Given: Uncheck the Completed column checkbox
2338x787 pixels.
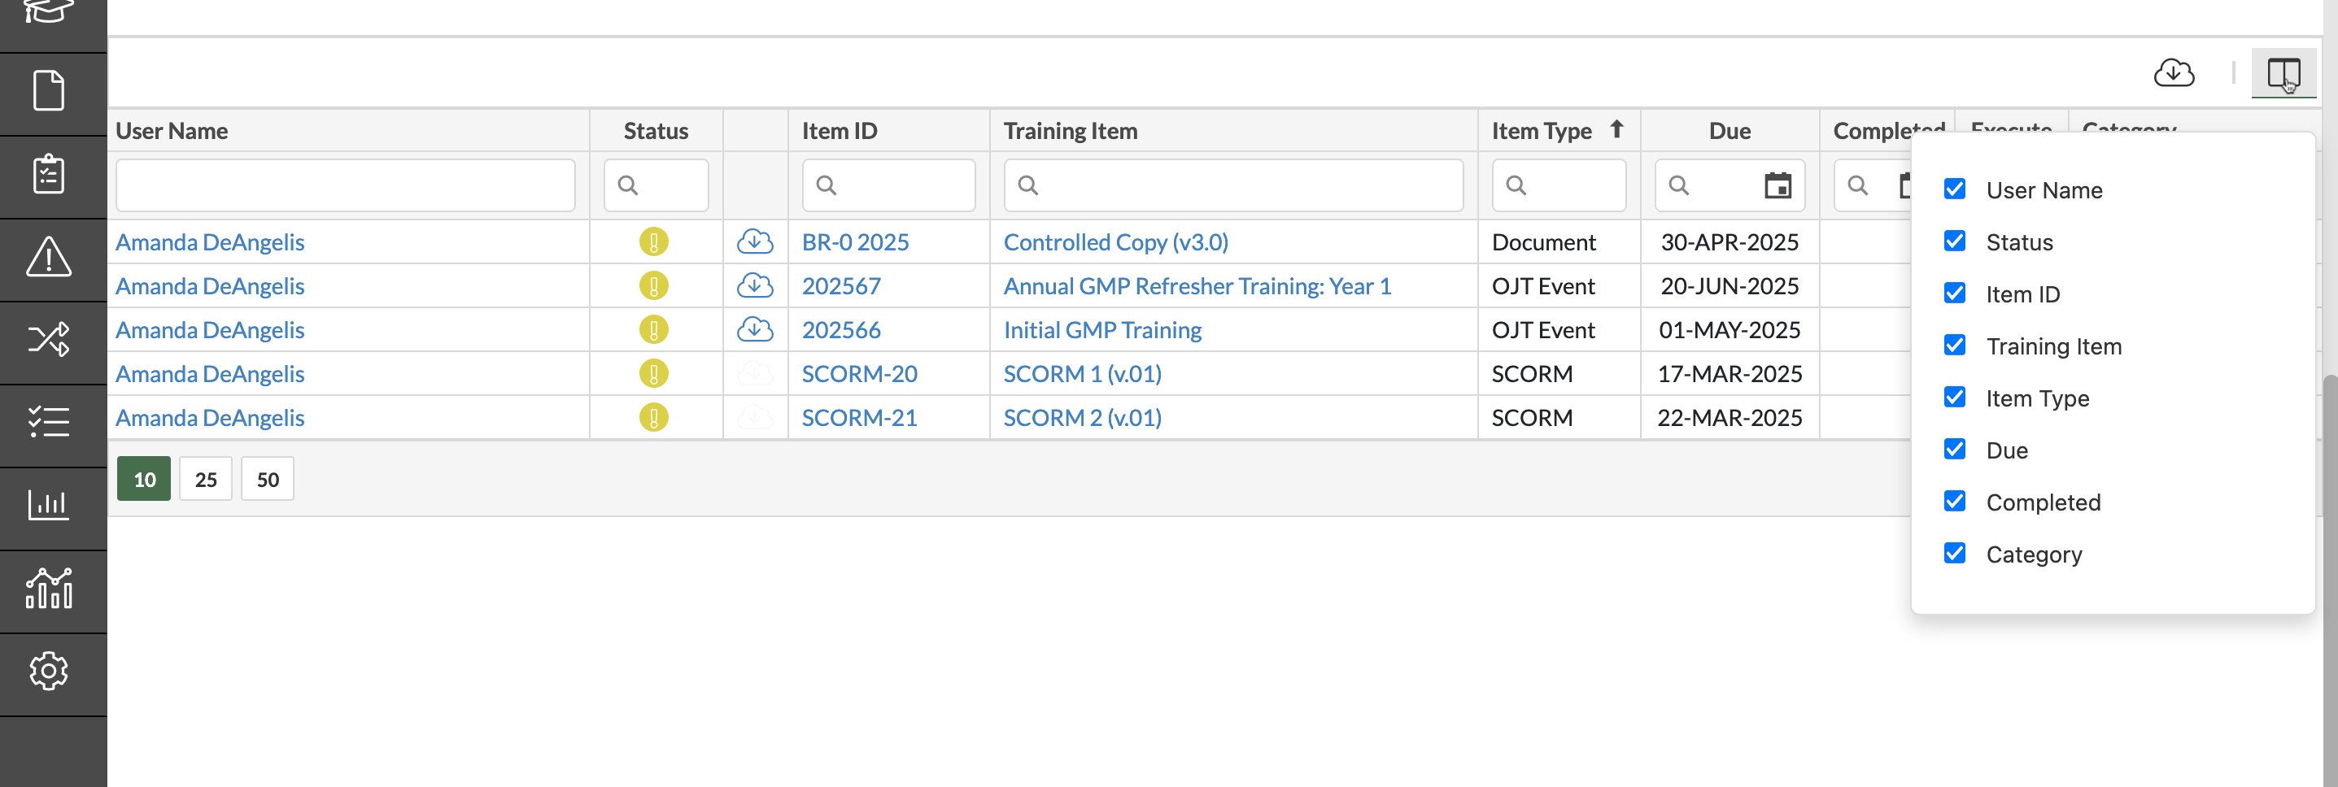Looking at the screenshot, I should pos(1954,502).
